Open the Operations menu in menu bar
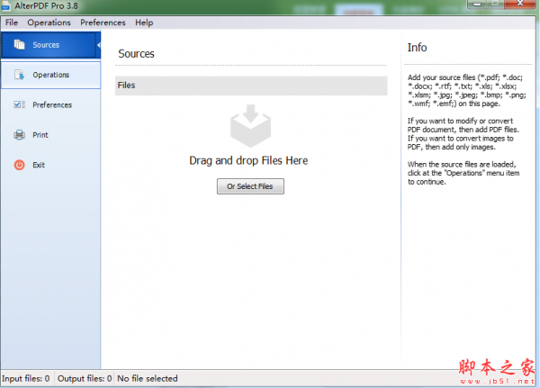The height and width of the screenshot is (388, 540). pyautogui.click(x=49, y=23)
